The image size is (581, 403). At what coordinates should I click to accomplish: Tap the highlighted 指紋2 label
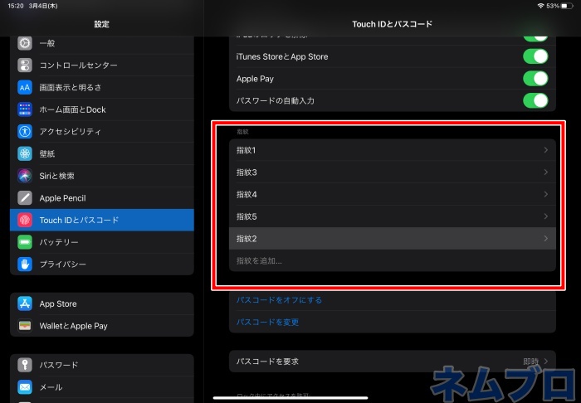tap(247, 239)
